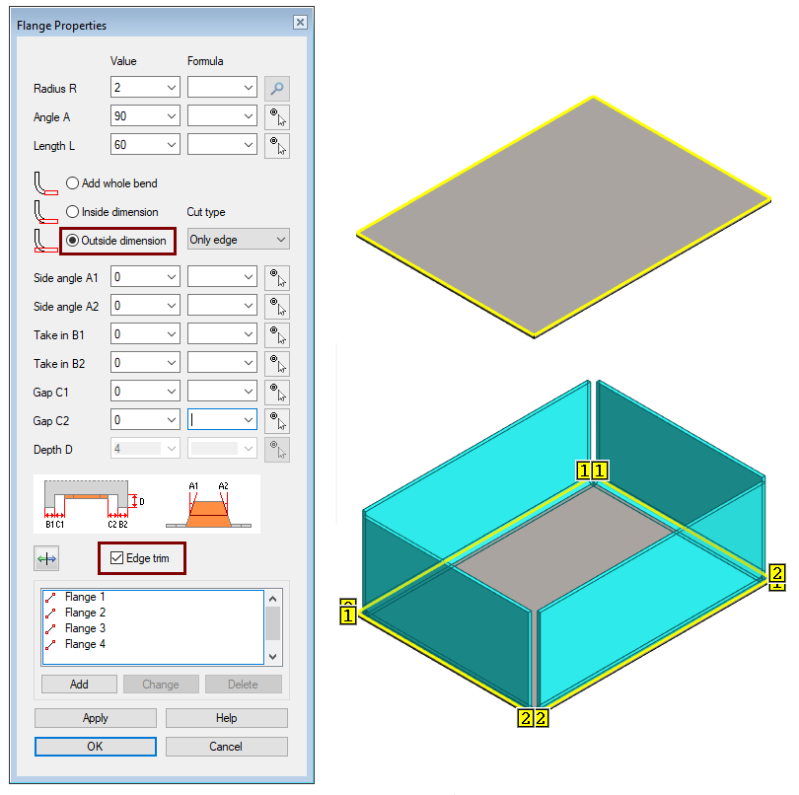Uncheck the Edge trim checkbox

point(114,558)
